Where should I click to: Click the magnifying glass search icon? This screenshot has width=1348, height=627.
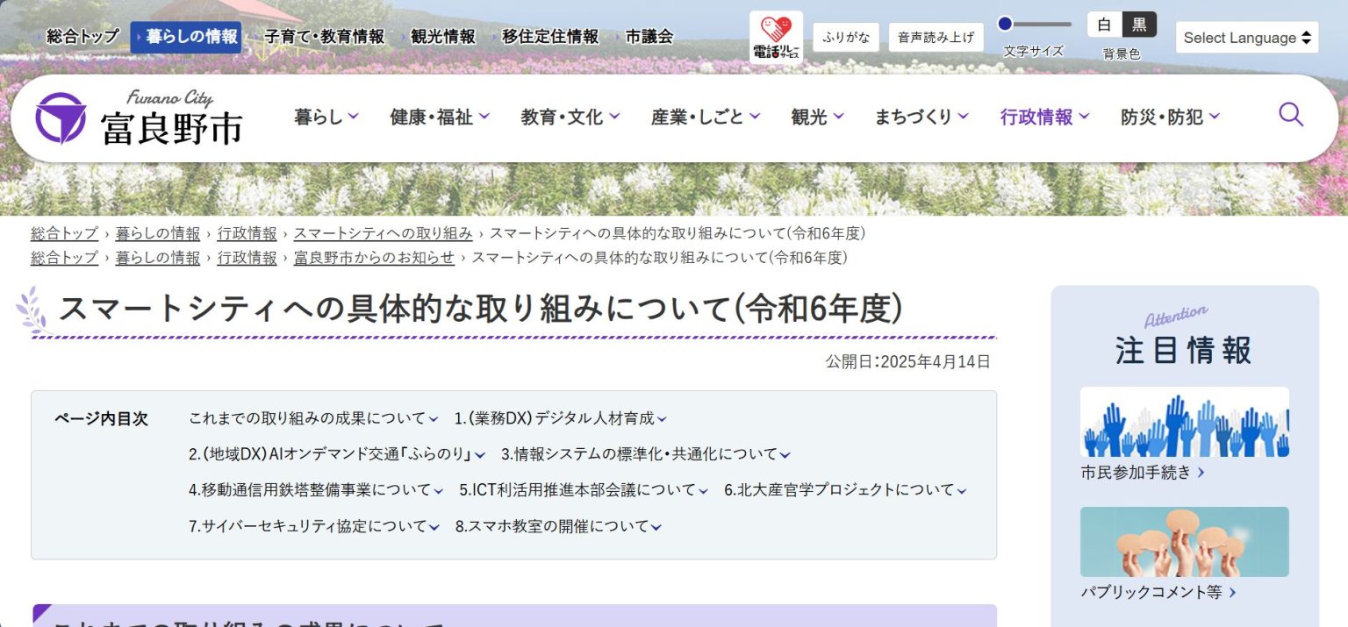(1290, 115)
